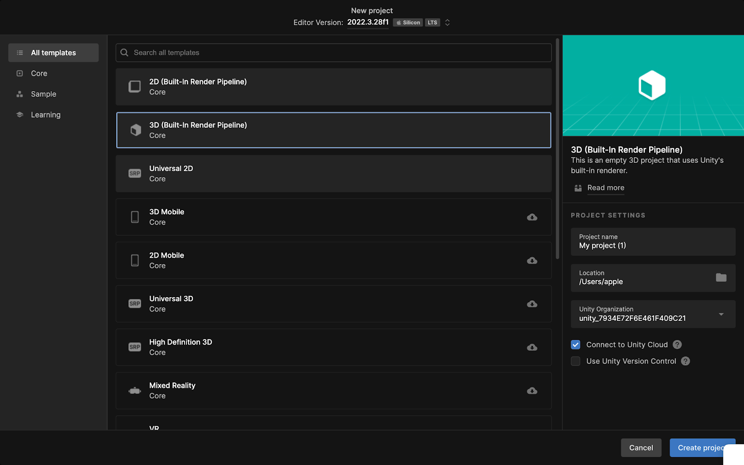Click the download icon for 2D Mobile
Image resolution: width=744 pixels, height=465 pixels.
532,260
